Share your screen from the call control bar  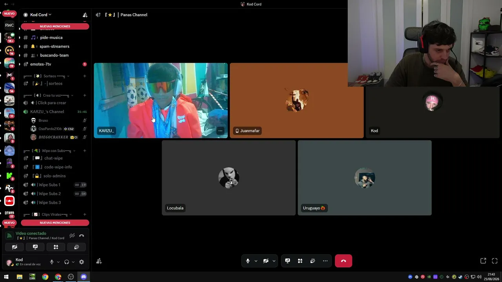click(x=287, y=261)
